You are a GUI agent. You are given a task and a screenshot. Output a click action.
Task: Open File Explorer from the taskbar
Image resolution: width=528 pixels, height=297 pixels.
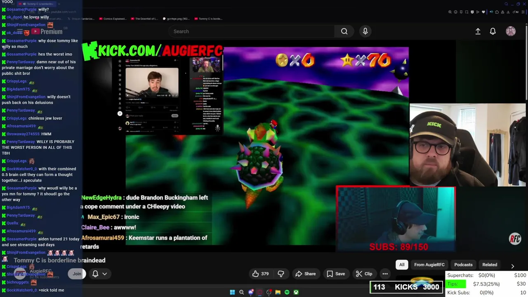pos(278,292)
